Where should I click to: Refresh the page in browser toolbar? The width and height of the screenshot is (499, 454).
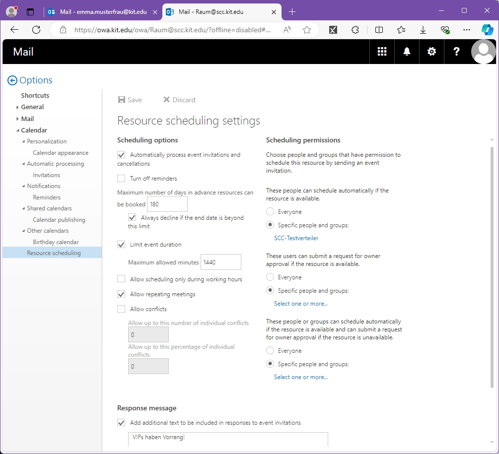36,30
